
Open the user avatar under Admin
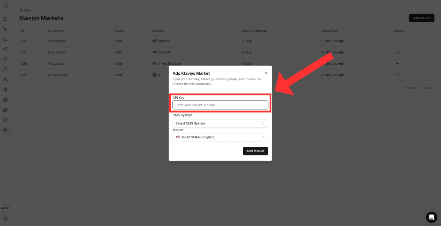coord(5,218)
